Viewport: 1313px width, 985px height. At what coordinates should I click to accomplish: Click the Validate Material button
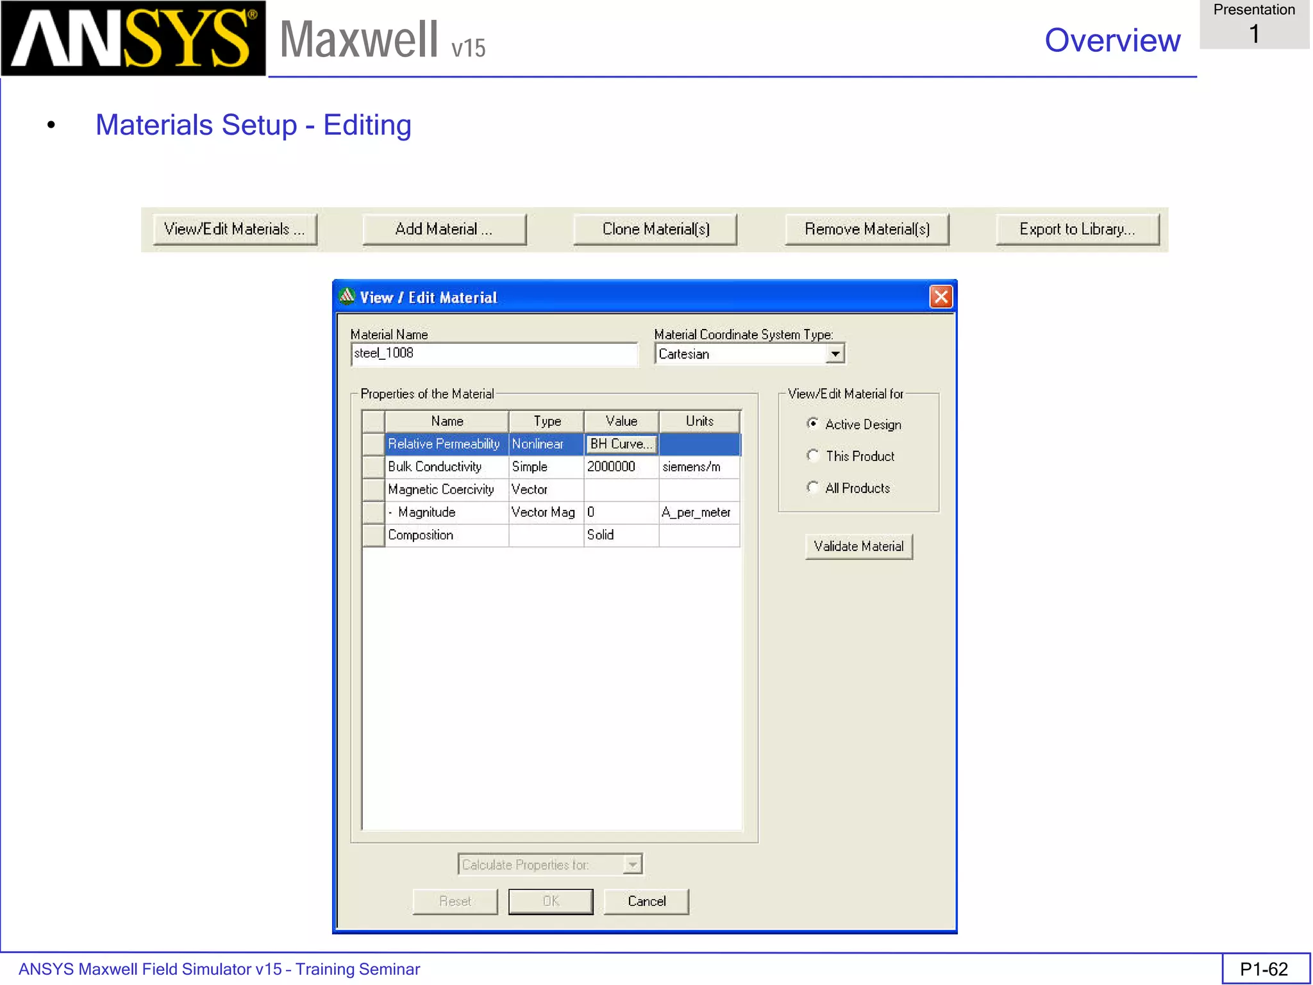tap(858, 546)
